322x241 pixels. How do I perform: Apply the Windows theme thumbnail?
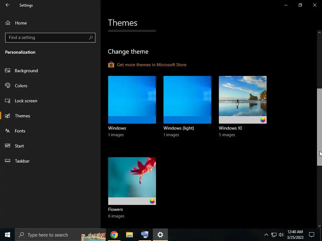point(132,100)
